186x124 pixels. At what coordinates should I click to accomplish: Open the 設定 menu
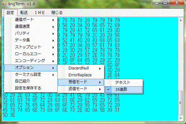click(x=11, y=12)
